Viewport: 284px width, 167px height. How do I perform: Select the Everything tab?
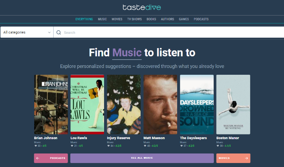[84, 19]
